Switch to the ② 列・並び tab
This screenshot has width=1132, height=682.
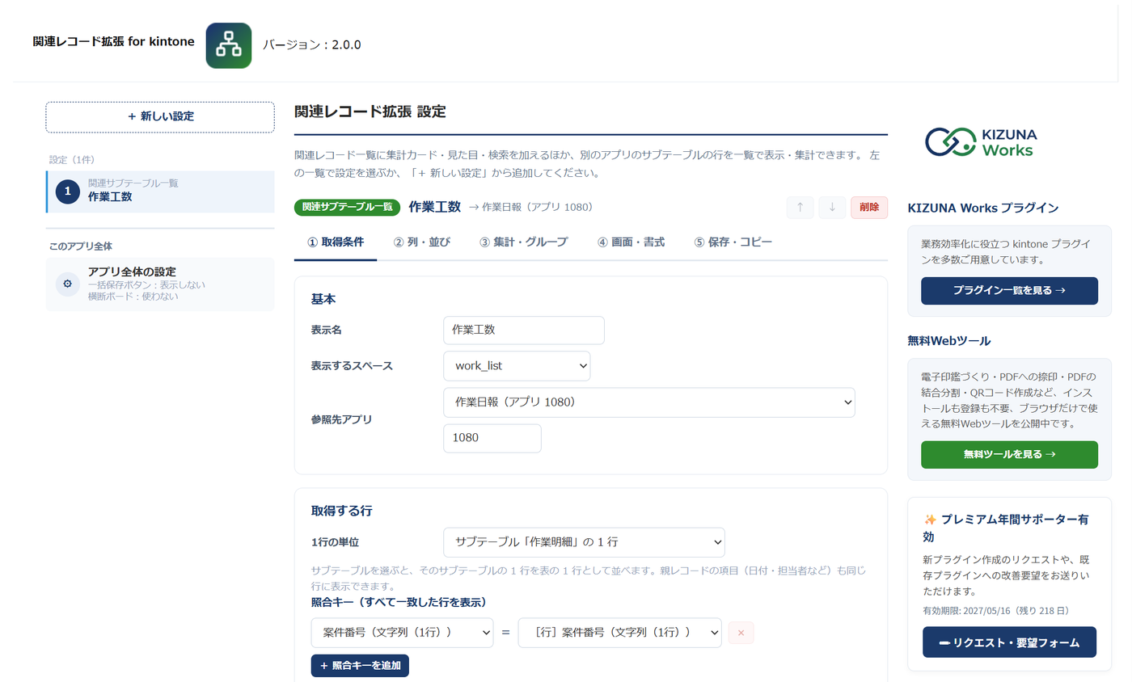(x=421, y=242)
